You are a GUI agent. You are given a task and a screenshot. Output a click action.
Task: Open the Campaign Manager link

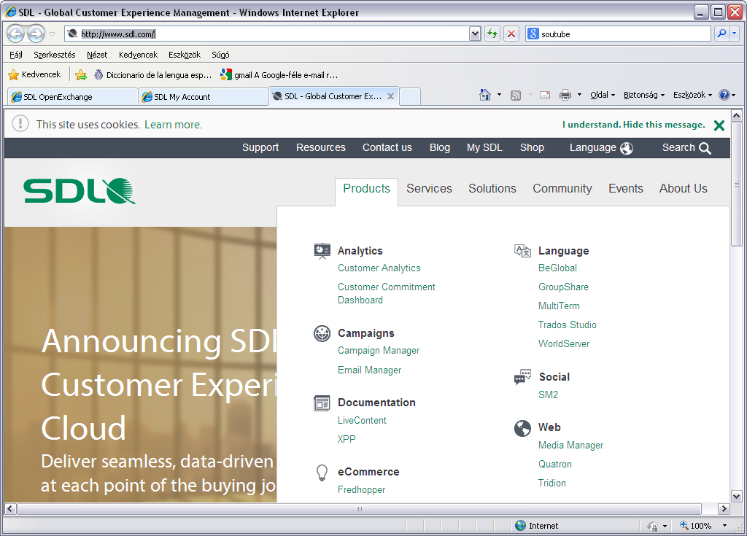379,351
